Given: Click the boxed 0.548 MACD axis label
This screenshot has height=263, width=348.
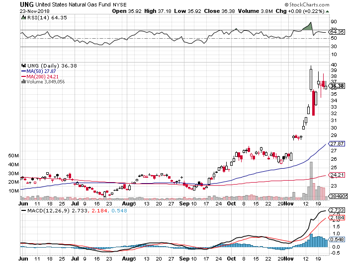Looking at the screenshot, I should [338, 239].
